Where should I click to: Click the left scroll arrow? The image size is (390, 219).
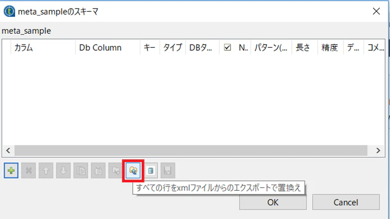[x=8, y=150]
